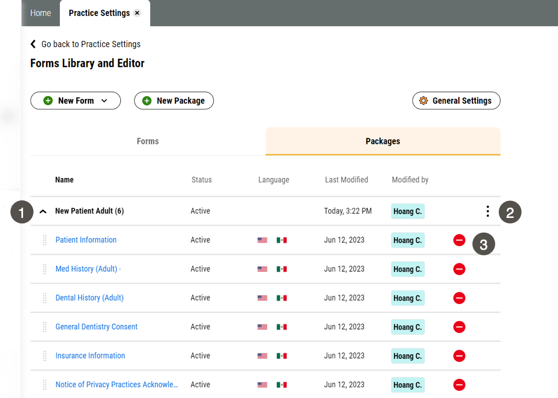Image resolution: width=558 pixels, height=398 pixels.
Task: Click Jun 12, 2023 date in Patient Information row
Action: pyautogui.click(x=344, y=240)
